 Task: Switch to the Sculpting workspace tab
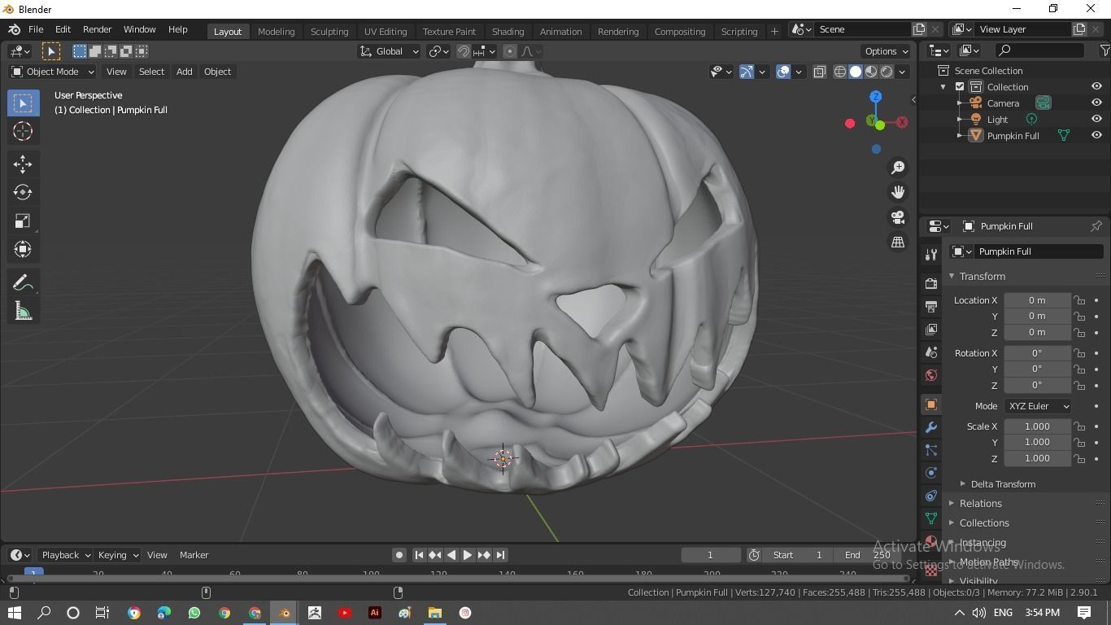329,31
